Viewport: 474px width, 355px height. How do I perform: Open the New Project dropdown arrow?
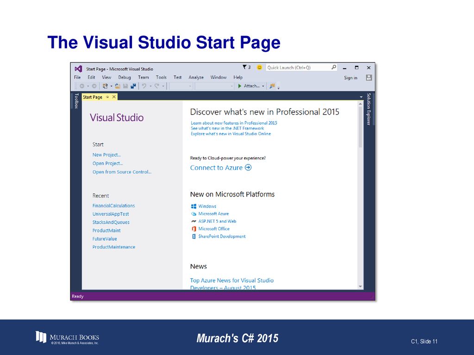pyautogui.click(x=111, y=86)
